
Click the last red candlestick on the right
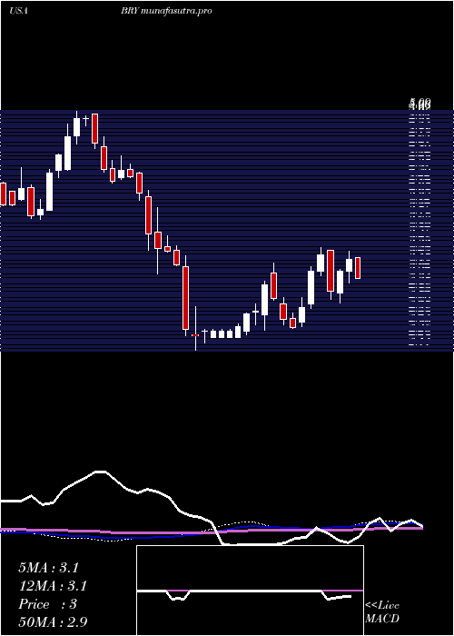pos(358,268)
